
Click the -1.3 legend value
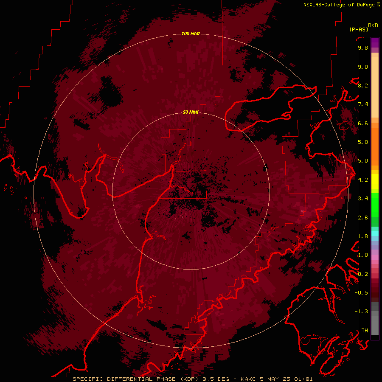pyautogui.click(x=361, y=312)
